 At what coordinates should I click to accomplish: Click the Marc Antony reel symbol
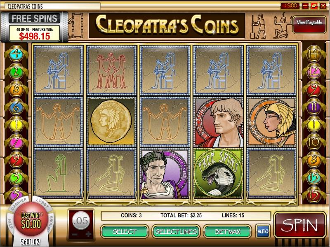pyautogui.click(x=219, y=122)
